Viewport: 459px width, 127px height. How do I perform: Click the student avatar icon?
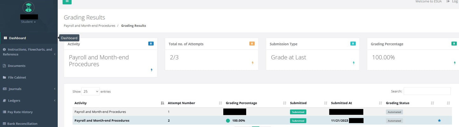click(x=29, y=7)
